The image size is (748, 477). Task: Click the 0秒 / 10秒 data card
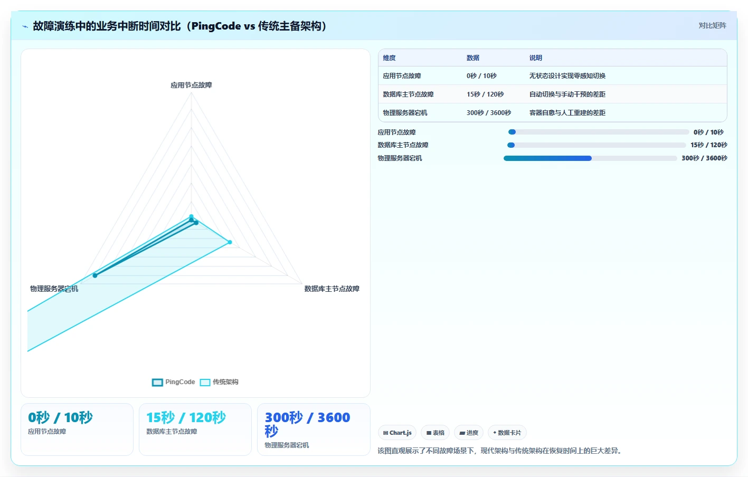(77, 430)
